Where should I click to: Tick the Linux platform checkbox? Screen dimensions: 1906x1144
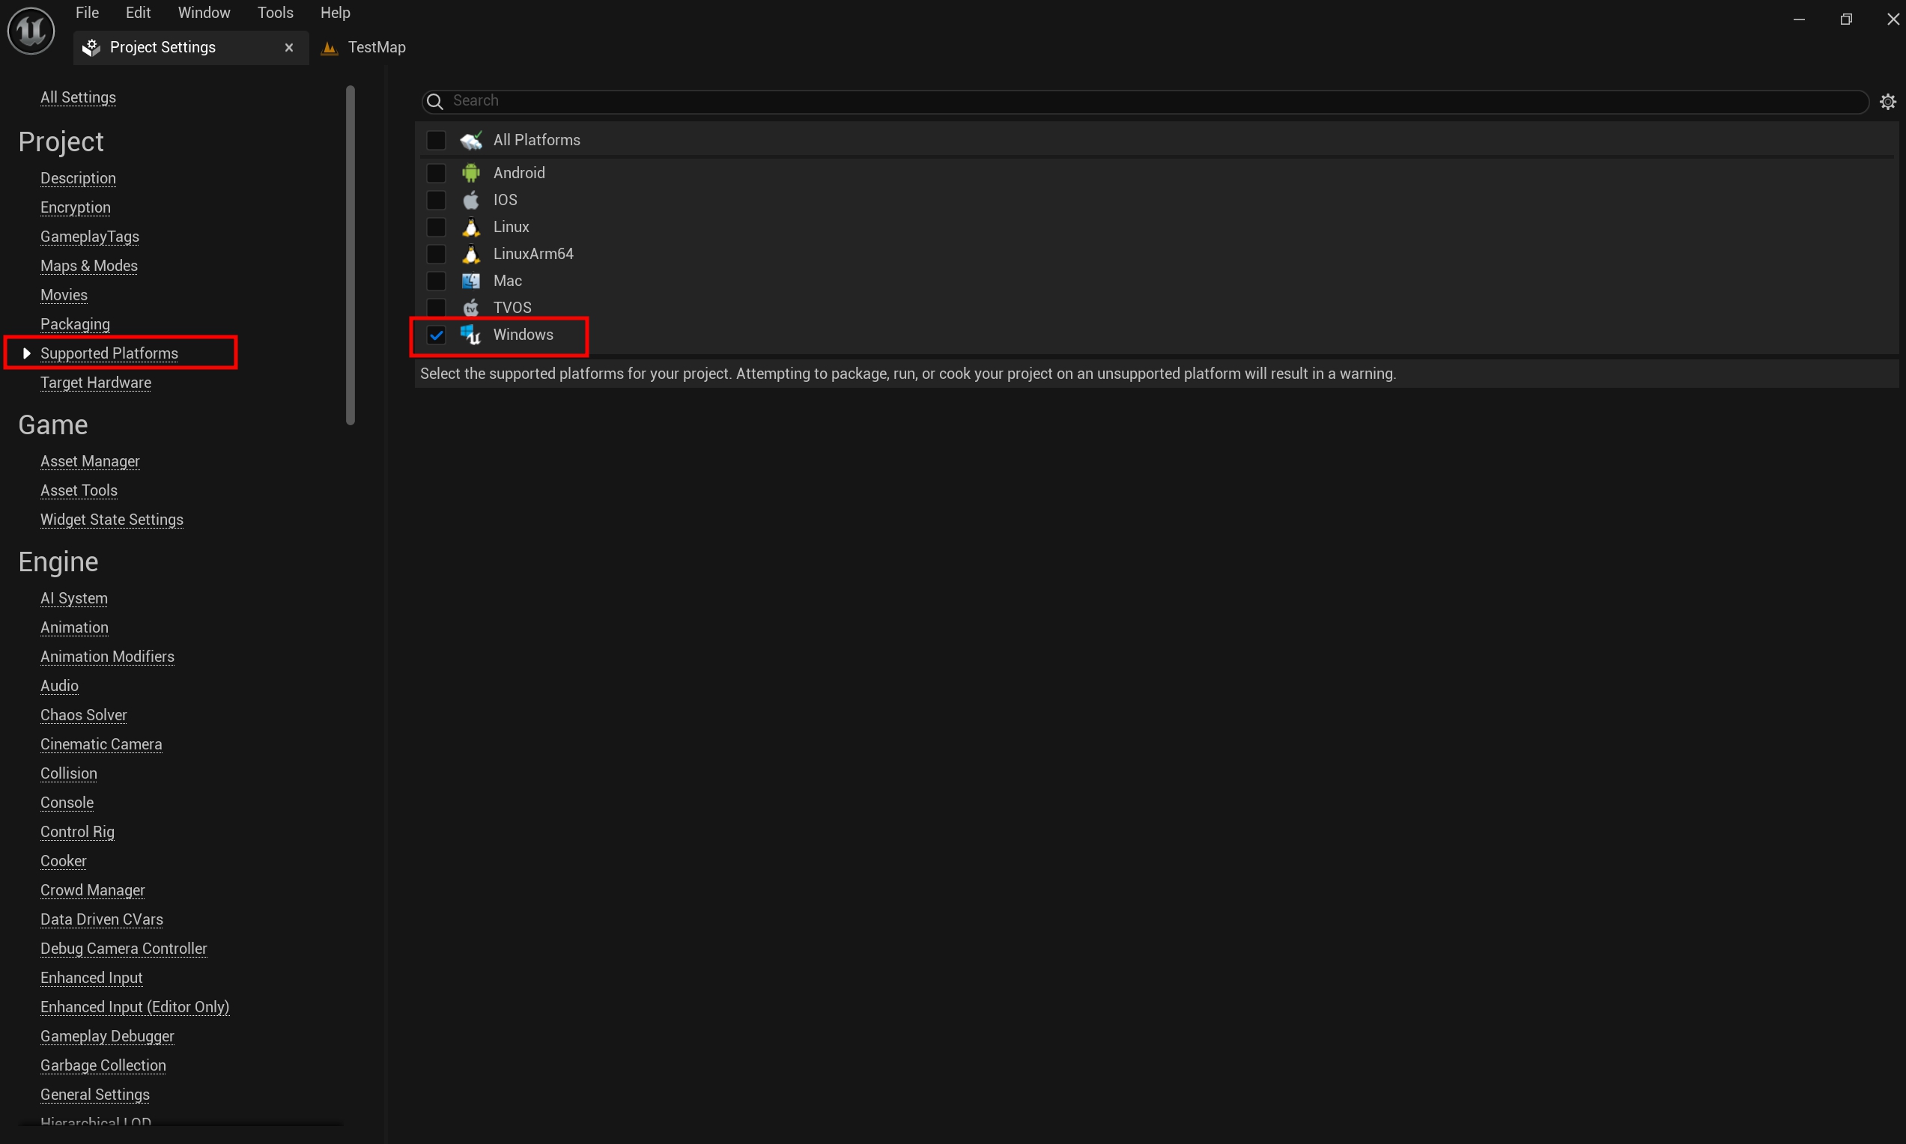(437, 228)
